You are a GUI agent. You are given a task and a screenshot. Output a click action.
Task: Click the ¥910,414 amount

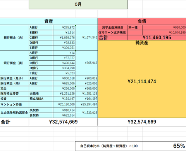[x=64, y=110]
